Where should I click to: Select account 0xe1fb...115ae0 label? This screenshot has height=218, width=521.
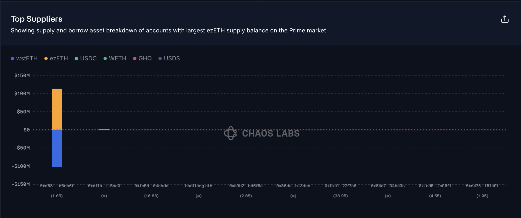[104, 186]
